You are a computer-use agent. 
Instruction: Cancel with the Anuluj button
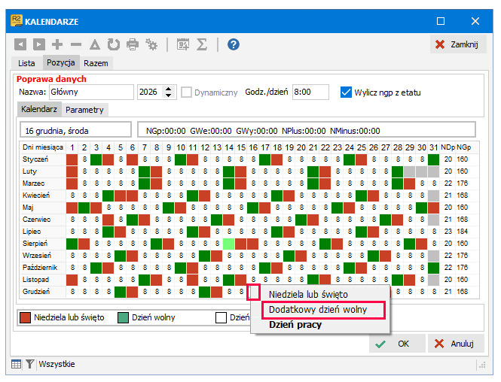pyautogui.click(x=456, y=344)
